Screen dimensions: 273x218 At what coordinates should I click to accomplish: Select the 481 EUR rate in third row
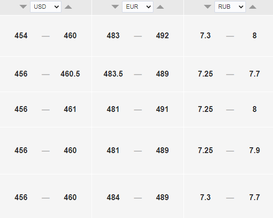tap(113, 109)
